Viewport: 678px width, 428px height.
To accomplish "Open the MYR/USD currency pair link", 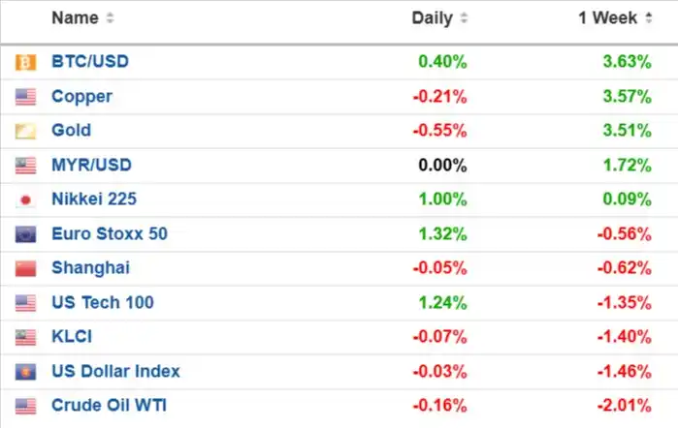I will (x=91, y=165).
